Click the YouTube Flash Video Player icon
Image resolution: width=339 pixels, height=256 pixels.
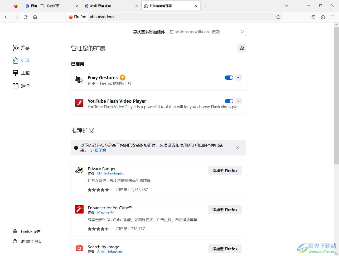click(79, 103)
